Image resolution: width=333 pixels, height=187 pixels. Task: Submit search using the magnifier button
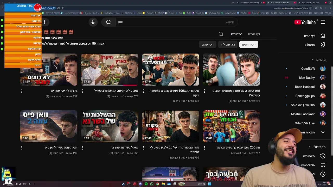pyautogui.click(x=108, y=22)
